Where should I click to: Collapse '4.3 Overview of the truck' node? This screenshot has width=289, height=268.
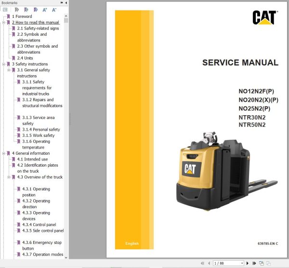(9, 177)
